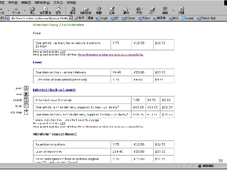Click the 'Loan of microform' table cell
The image size is (227, 170).
(x=72, y=152)
